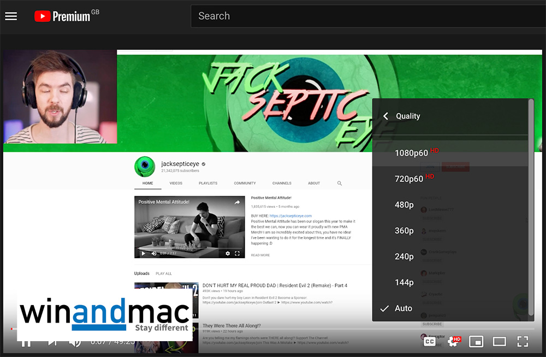
Task: Choose the checked Auto quality option
Action: pyautogui.click(x=403, y=308)
